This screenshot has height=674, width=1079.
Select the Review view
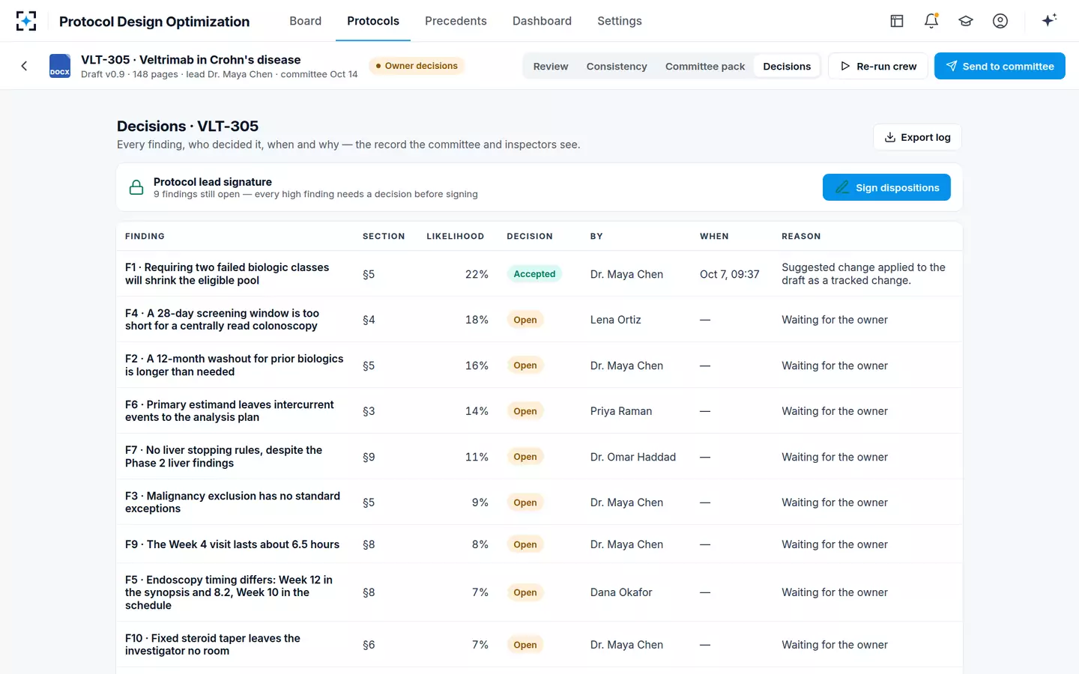pos(551,66)
